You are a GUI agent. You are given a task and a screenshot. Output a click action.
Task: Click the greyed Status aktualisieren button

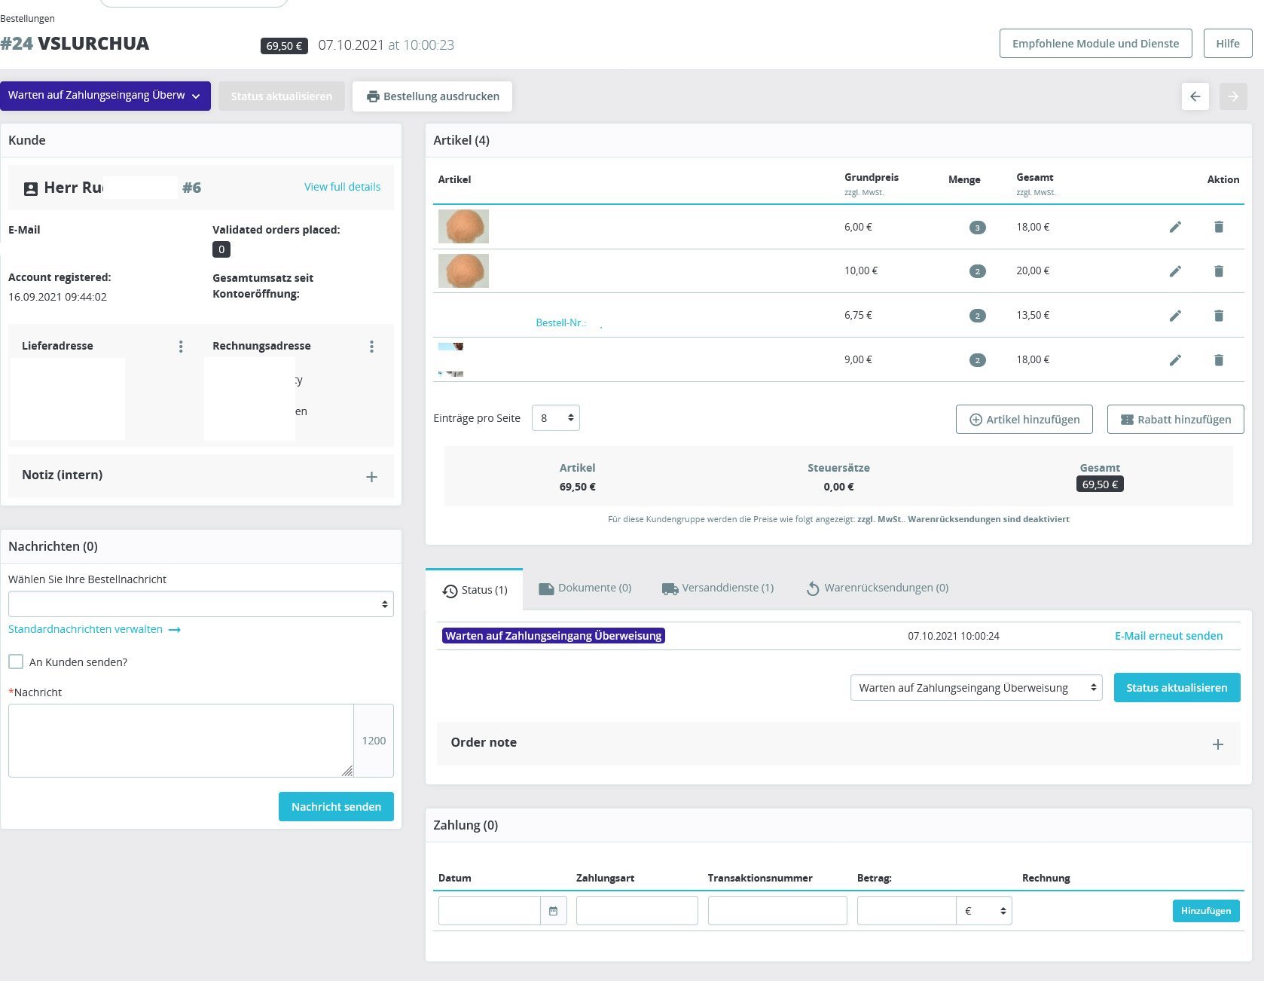[x=282, y=96]
